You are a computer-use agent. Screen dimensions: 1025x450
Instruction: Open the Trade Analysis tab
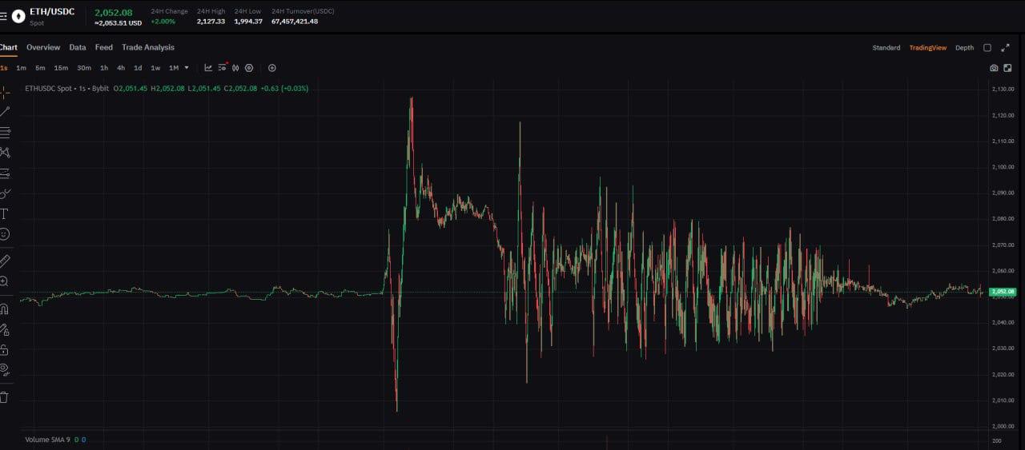tap(147, 47)
